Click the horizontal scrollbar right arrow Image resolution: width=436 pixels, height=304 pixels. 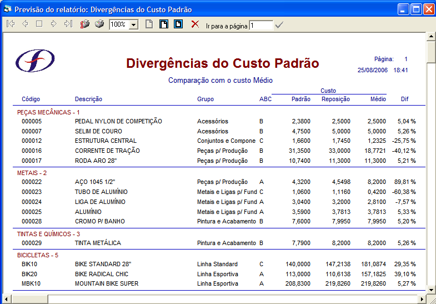pos(422,299)
